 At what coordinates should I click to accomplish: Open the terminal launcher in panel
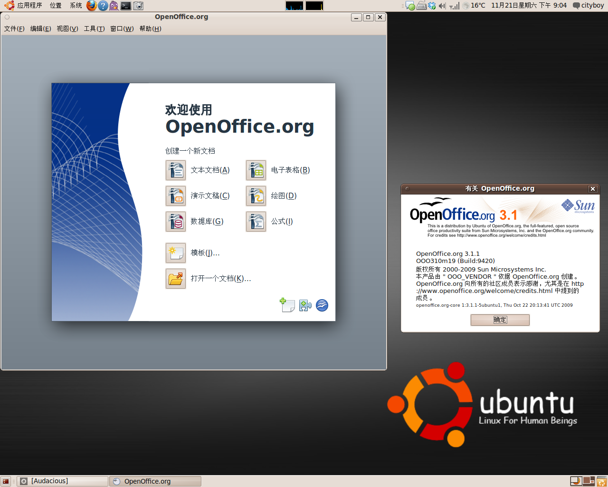pos(126,6)
